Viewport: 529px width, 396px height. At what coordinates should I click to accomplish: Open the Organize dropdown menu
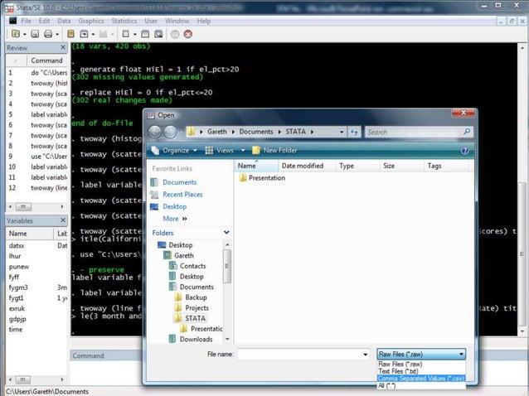pyautogui.click(x=175, y=151)
